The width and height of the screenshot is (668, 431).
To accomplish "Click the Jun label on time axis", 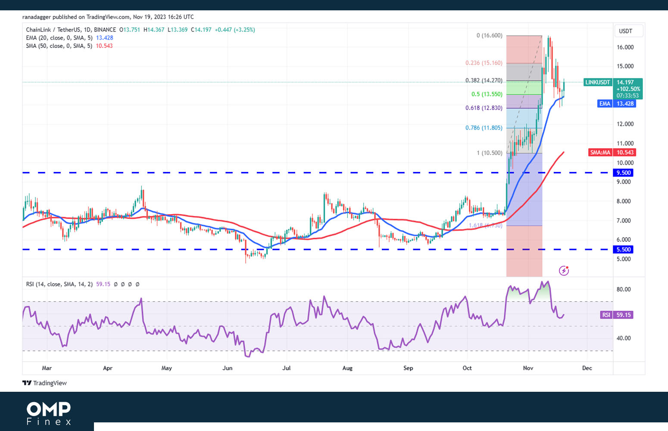I will click(227, 368).
